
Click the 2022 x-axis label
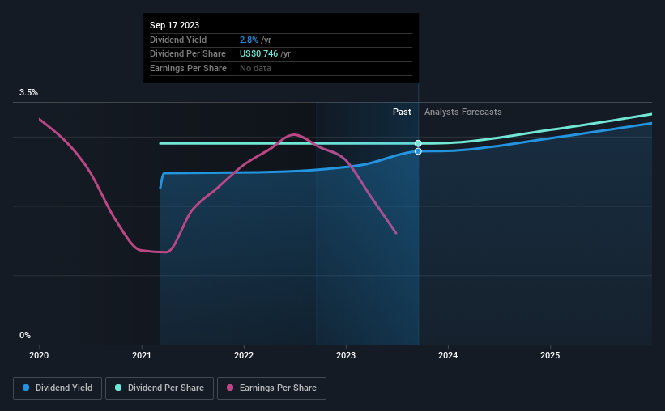click(244, 355)
